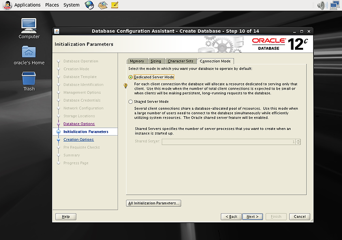The image size is (342, 240).
Task: Click Creation Mode step in sidebar
Action: coord(76,69)
